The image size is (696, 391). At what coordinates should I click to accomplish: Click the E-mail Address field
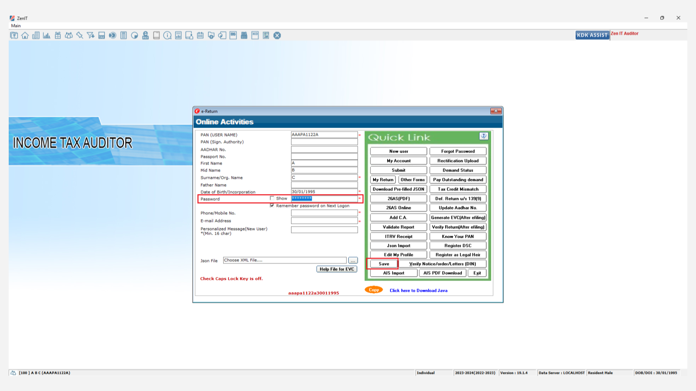click(324, 220)
